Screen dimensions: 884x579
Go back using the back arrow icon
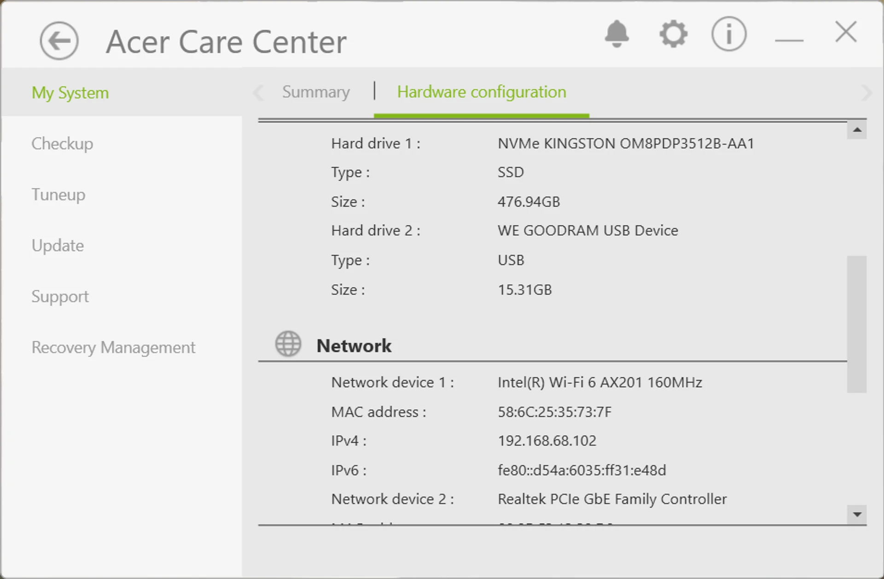point(59,41)
